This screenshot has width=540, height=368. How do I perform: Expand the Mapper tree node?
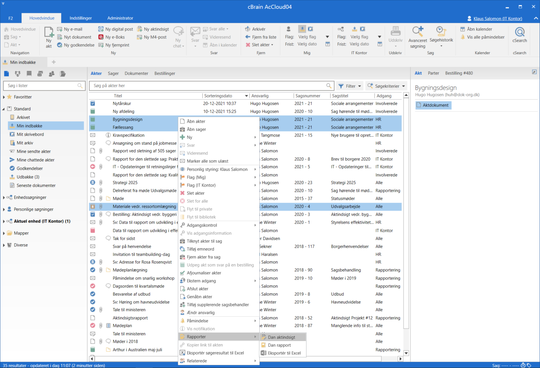4,233
